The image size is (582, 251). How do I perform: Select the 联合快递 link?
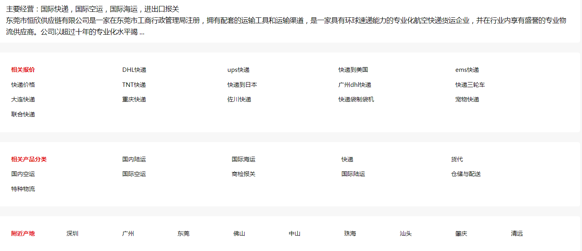click(23, 114)
